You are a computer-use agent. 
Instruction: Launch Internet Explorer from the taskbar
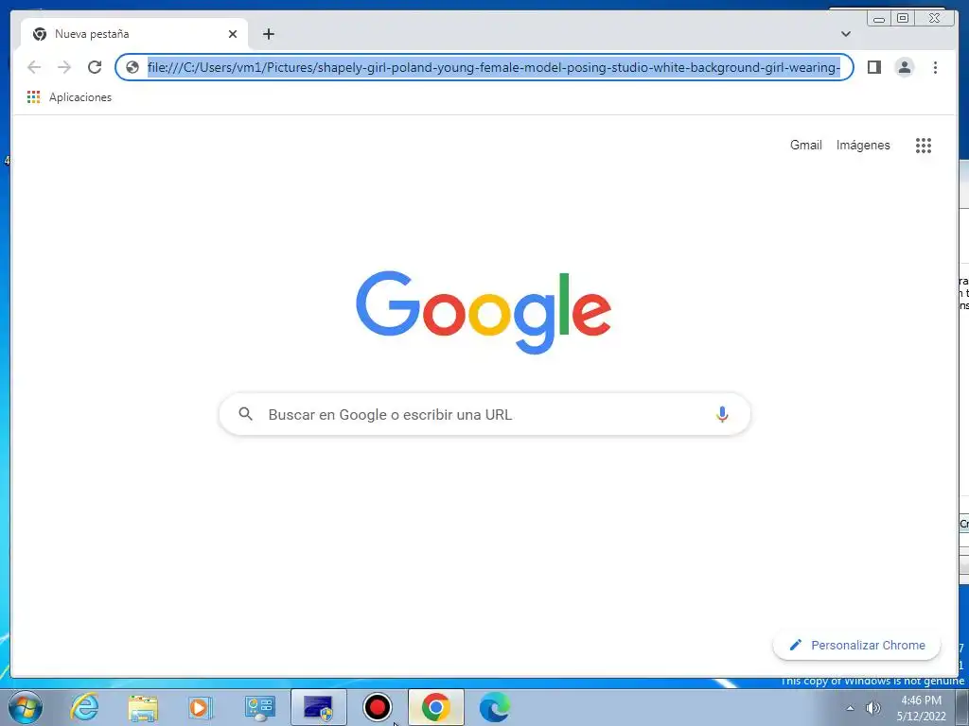(84, 707)
